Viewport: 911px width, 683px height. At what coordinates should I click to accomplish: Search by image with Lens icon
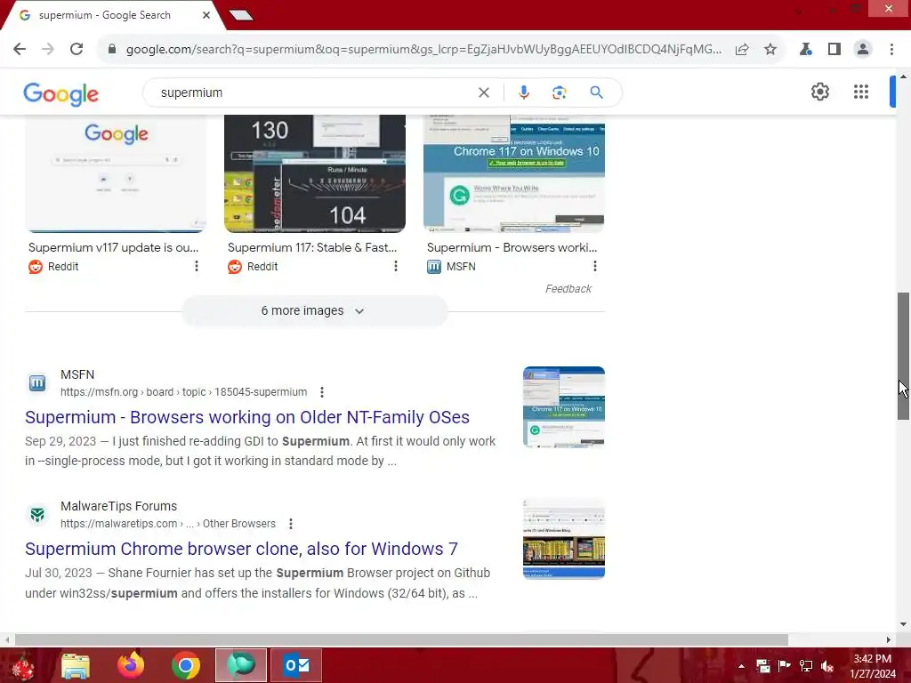pyautogui.click(x=559, y=92)
